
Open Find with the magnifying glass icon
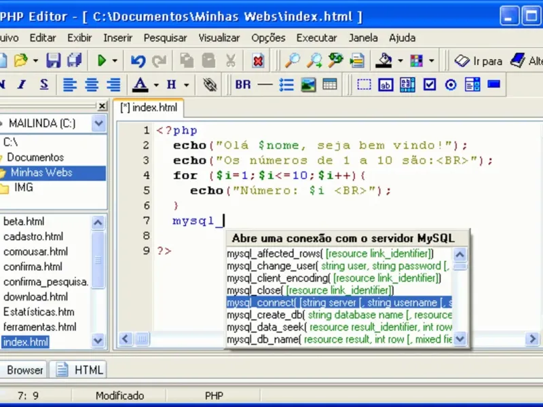coord(293,60)
